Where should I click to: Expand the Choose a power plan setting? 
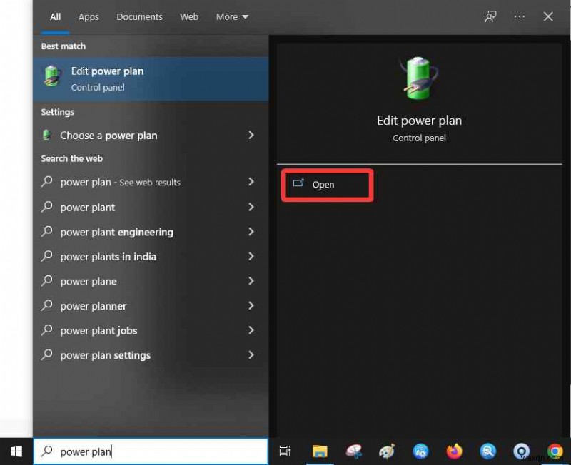251,135
